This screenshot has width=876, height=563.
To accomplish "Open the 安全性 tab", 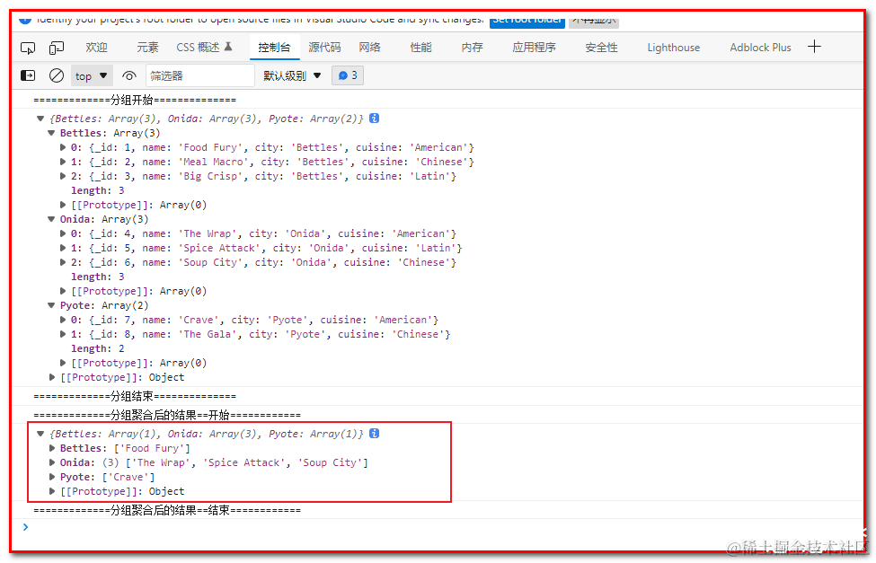I will (602, 48).
